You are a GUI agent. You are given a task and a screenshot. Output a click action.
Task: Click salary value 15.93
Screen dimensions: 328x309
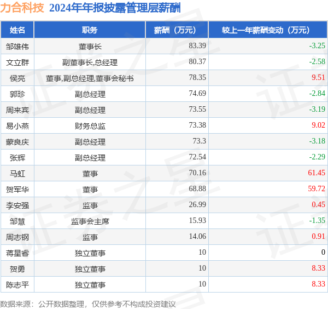click(x=197, y=221)
